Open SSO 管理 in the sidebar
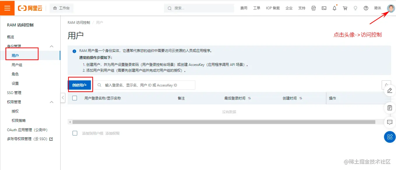Image resolution: width=396 pixels, height=170 pixels. click(x=14, y=93)
